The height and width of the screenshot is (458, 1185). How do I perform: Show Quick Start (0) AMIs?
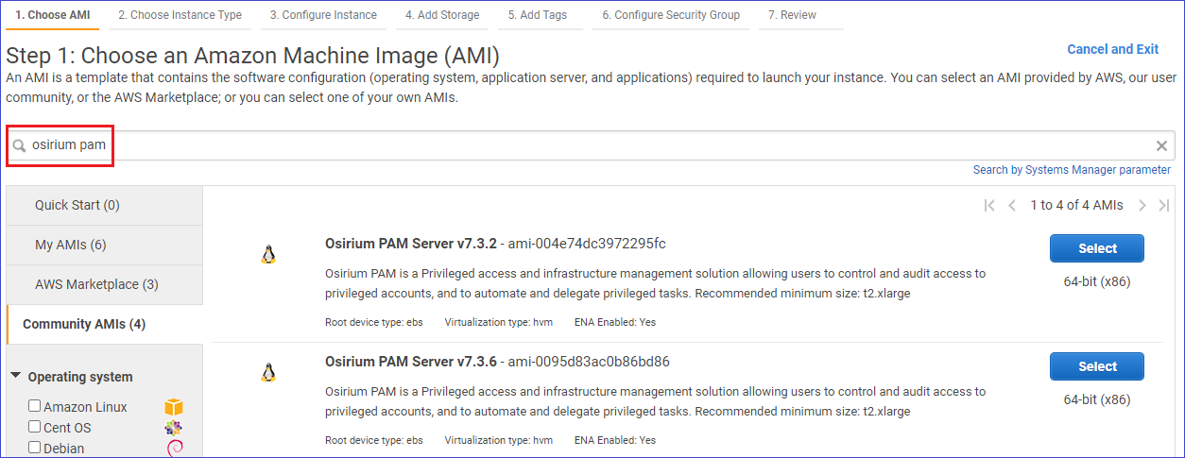point(104,205)
